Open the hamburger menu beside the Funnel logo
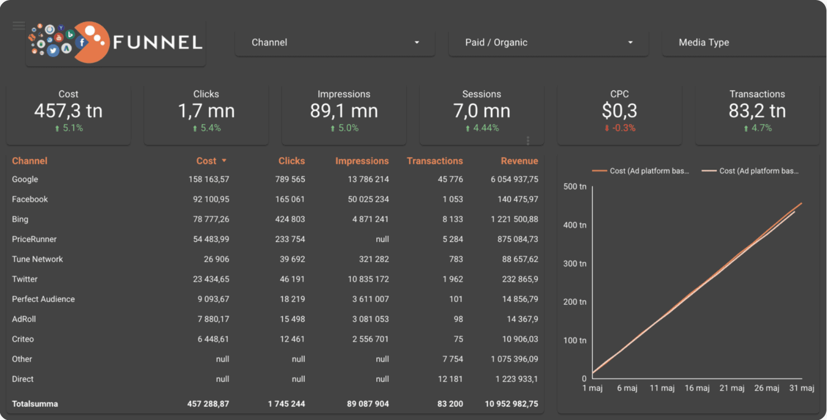Screen dimensions: 827x420 click(x=19, y=25)
